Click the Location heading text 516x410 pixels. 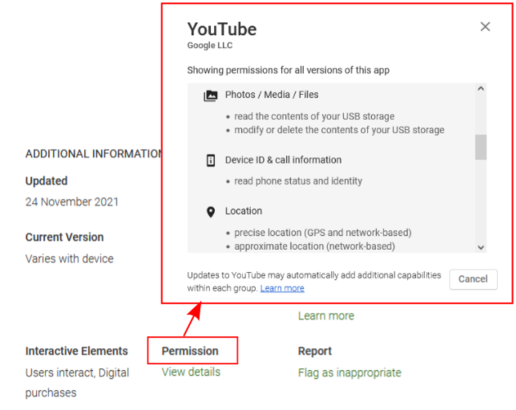(244, 211)
